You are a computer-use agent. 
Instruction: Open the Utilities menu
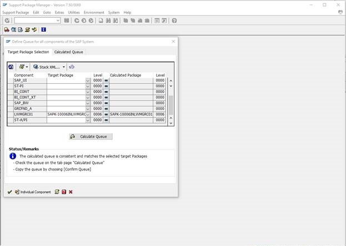pyautogui.click(x=74, y=13)
